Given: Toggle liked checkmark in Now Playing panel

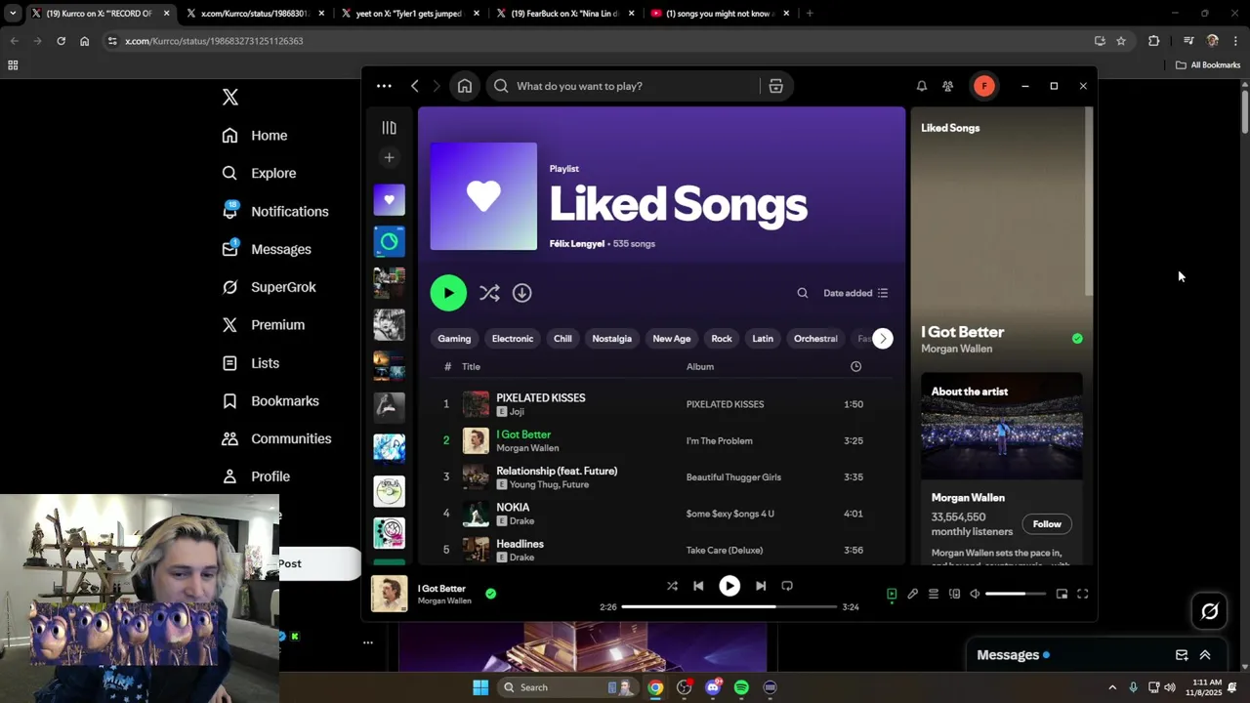Looking at the screenshot, I should click(x=1077, y=339).
